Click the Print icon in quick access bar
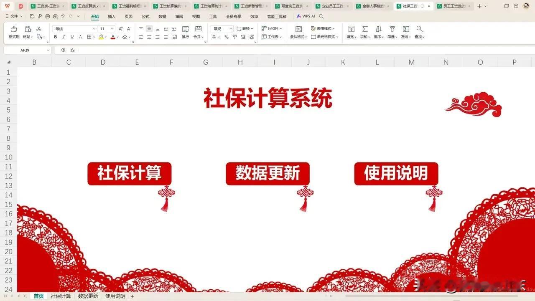The image size is (535, 301). pyautogui.click(x=47, y=17)
